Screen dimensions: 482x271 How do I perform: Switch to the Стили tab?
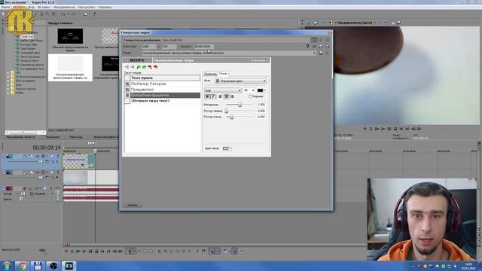tap(223, 74)
